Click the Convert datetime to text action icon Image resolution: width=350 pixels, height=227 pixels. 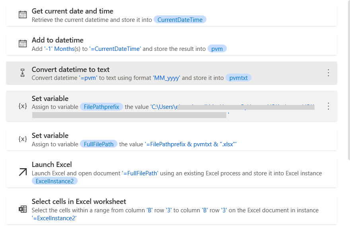point(23,73)
